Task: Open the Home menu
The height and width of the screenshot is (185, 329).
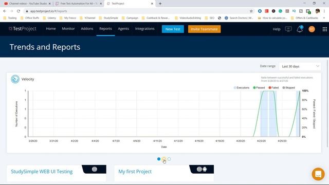Action: 51,29
